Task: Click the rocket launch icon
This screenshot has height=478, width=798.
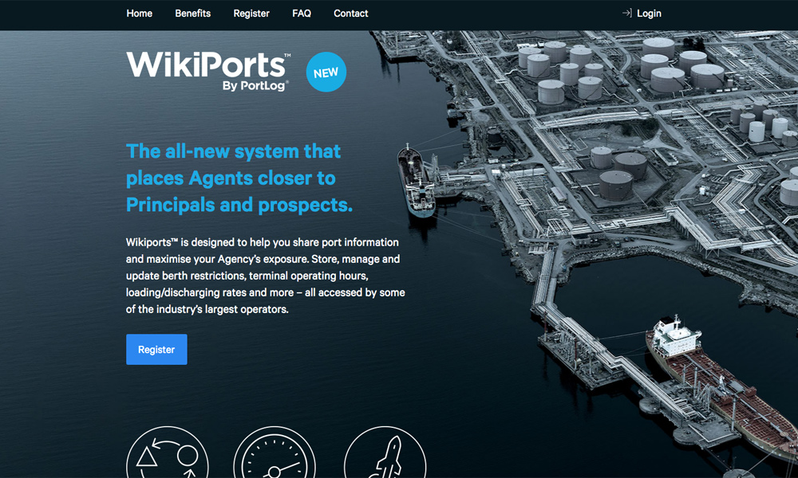Action: pos(385,452)
